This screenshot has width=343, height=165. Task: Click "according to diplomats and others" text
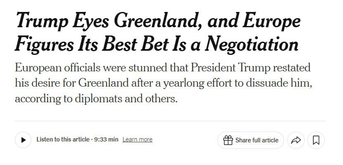95,99
